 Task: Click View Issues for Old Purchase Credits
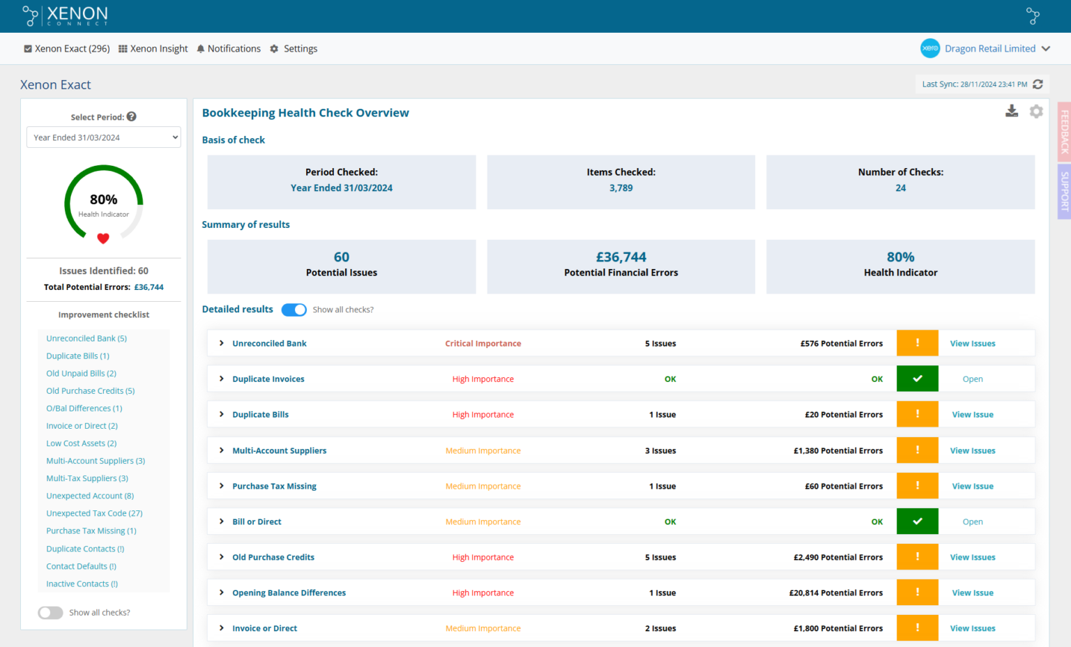coord(972,557)
